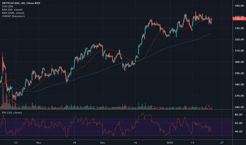Click the '18' date on time axis
Screen dimensions: 246x145
pyautogui.click(x=74, y=143)
